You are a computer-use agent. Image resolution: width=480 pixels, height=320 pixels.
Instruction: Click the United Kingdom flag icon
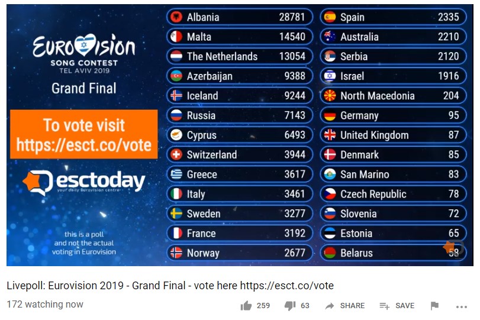coord(330,135)
